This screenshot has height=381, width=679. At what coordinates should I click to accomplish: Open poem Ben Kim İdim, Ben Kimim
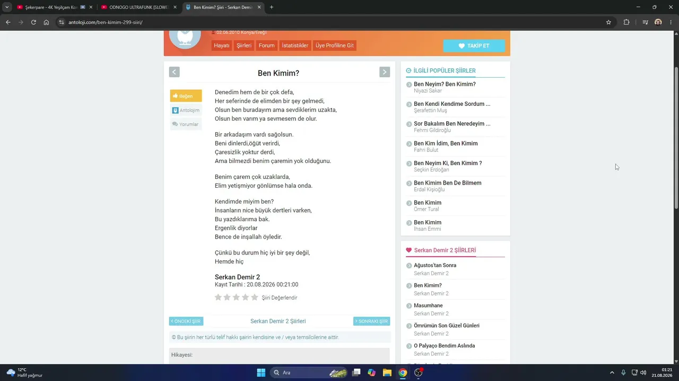tap(446, 143)
